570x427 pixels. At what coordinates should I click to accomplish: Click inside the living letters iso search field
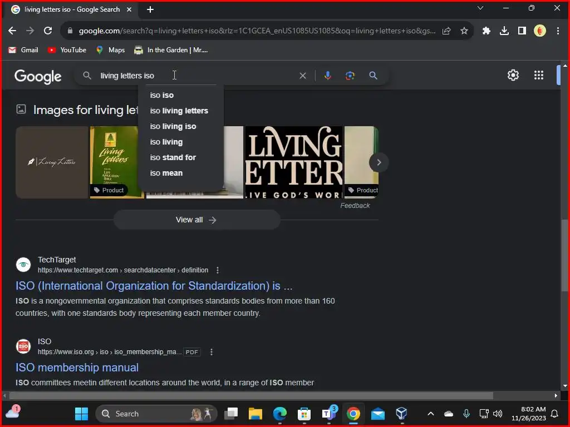coord(196,76)
